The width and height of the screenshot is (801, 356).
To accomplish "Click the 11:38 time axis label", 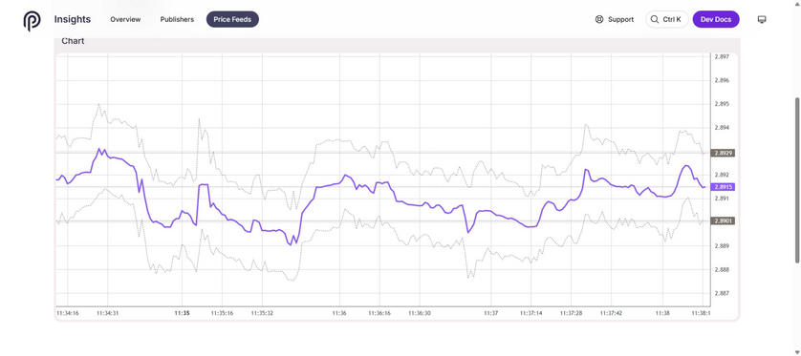I will click(x=662, y=313).
